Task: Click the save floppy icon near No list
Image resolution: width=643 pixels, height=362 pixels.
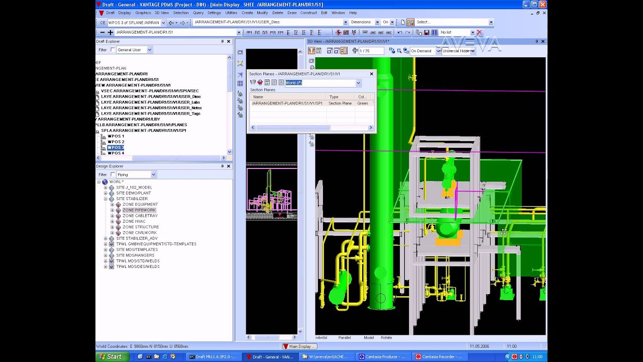Action: click(x=426, y=32)
